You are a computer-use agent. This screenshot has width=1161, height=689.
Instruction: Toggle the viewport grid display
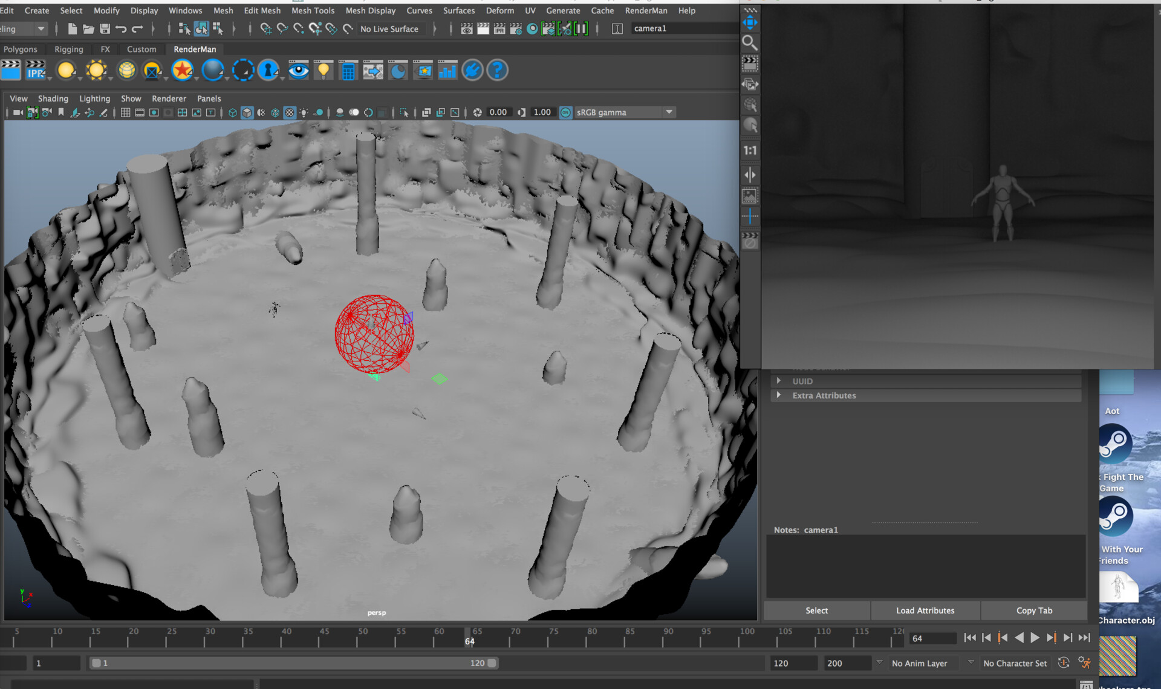(125, 112)
